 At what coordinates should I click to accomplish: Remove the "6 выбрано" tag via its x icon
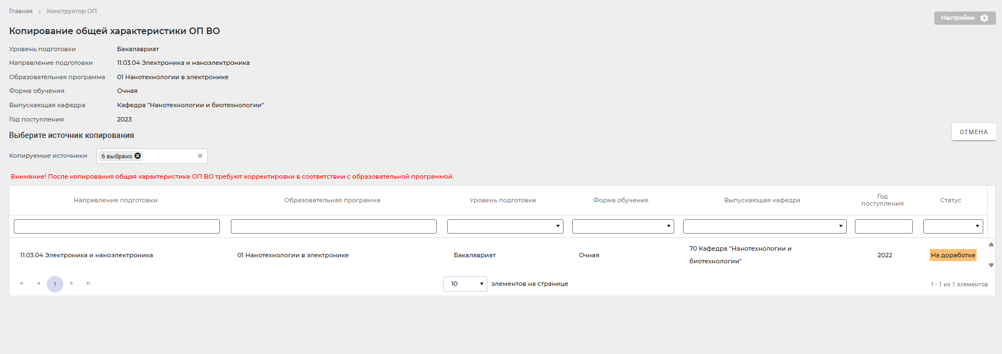click(x=138, y=156)
